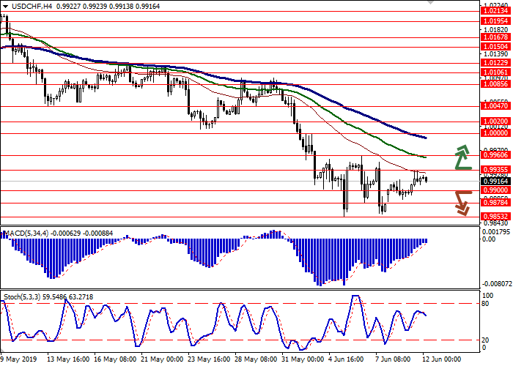Select the 1.02134 red price label
513x366 pixels.
tap(495, 11)
